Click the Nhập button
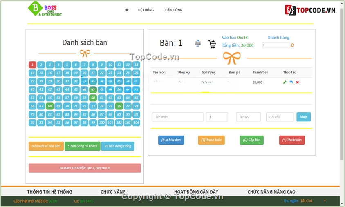Screen dimensions: 345x207 (303, 117)
